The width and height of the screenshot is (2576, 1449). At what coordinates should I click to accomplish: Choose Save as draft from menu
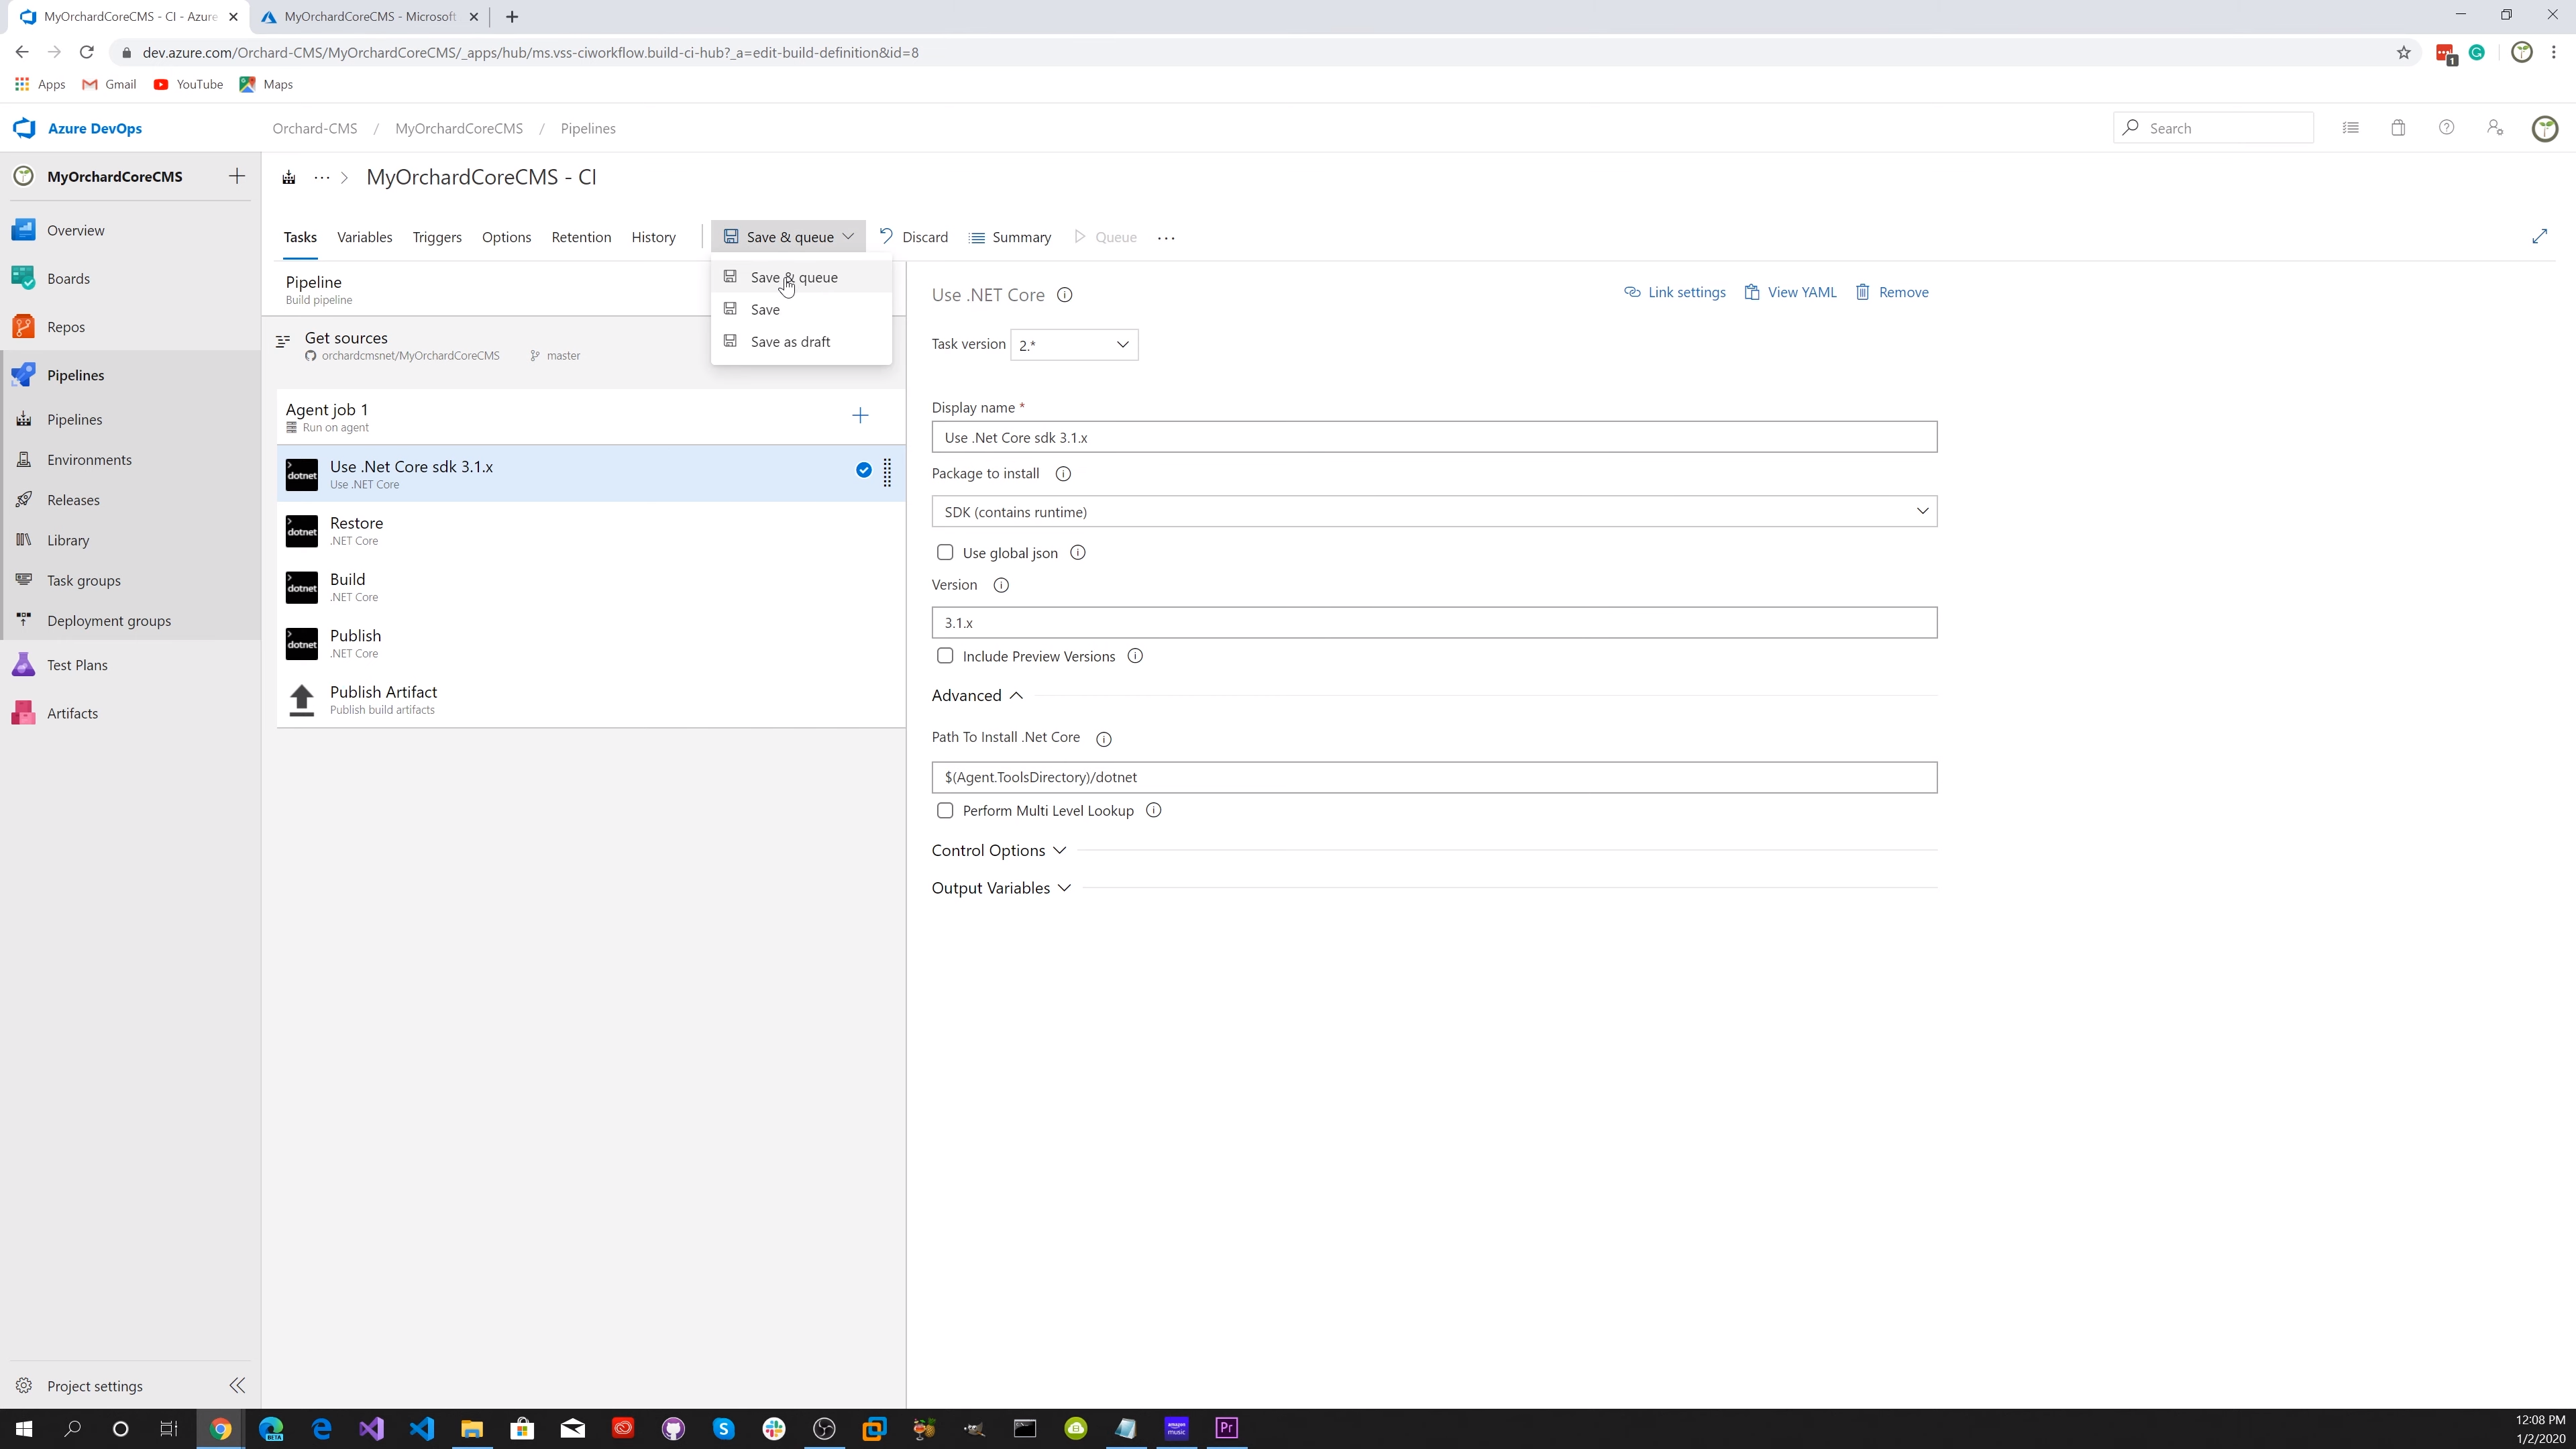click(801, 342)
